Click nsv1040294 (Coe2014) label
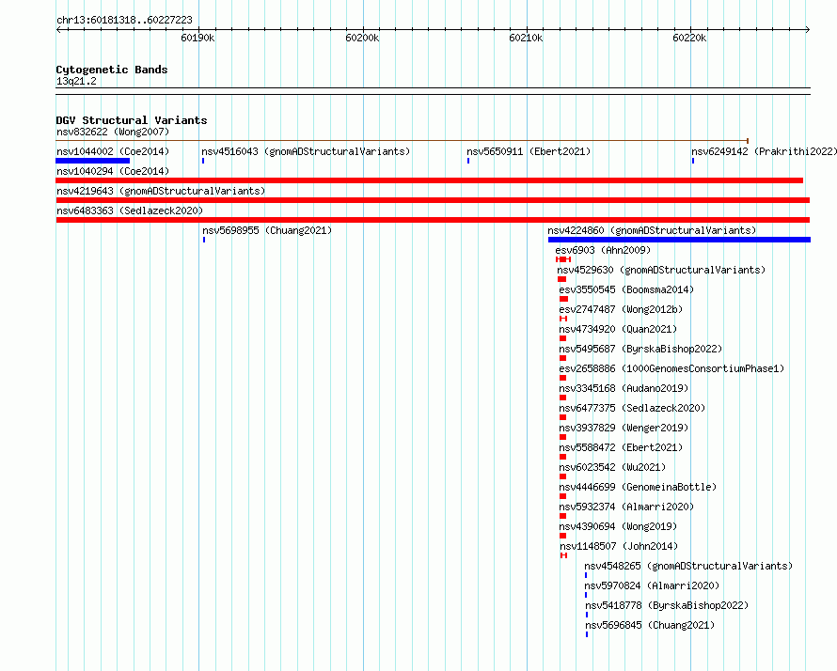 113,171
